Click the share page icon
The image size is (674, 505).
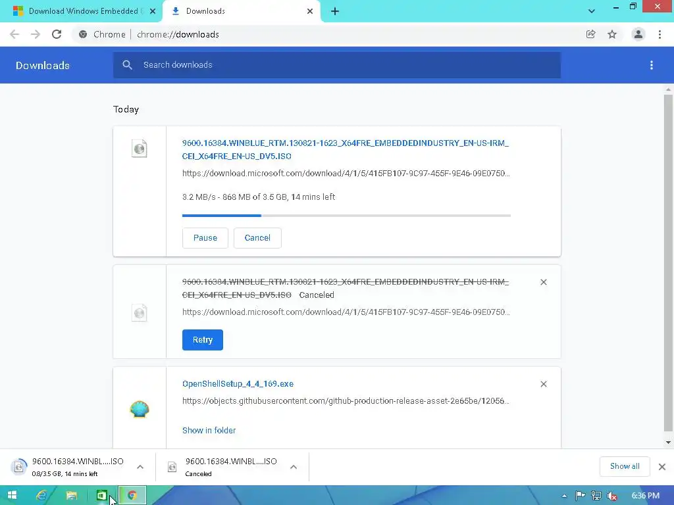(x=590, y=34)
